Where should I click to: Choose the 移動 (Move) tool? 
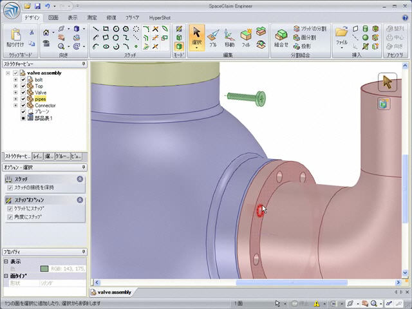click(x=229, y=37)
